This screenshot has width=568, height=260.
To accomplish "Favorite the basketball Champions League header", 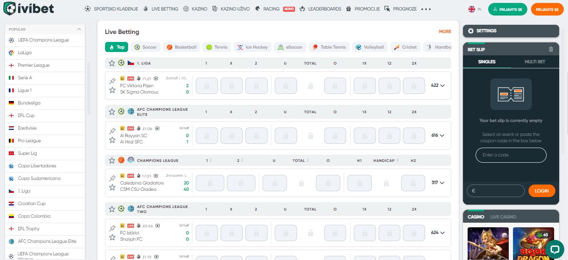I will 112,160.
